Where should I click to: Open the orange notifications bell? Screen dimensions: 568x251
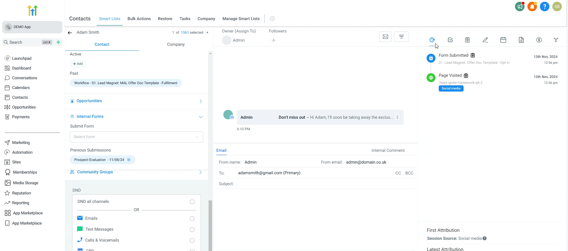(532, 6)
